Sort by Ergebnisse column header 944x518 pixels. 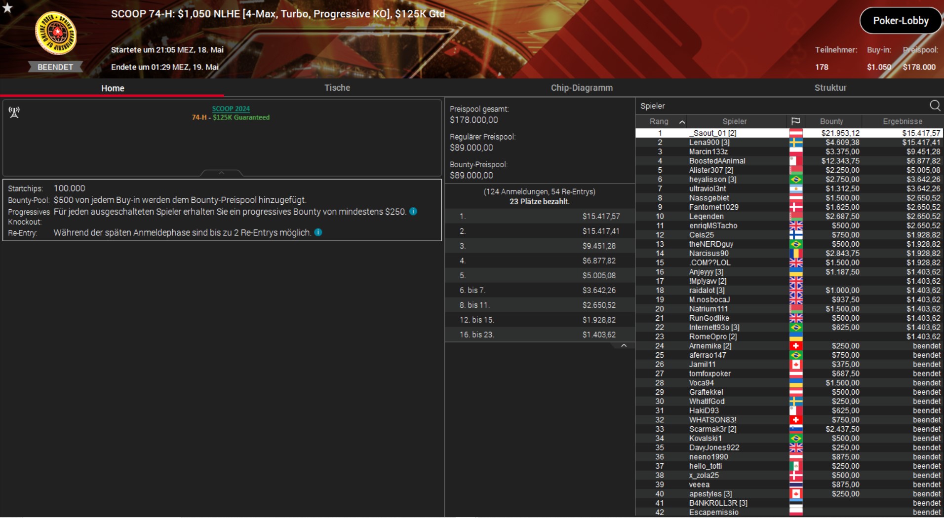(x=902, y=121)
